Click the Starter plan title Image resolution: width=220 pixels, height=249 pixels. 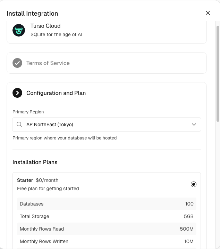pos(25,180)
